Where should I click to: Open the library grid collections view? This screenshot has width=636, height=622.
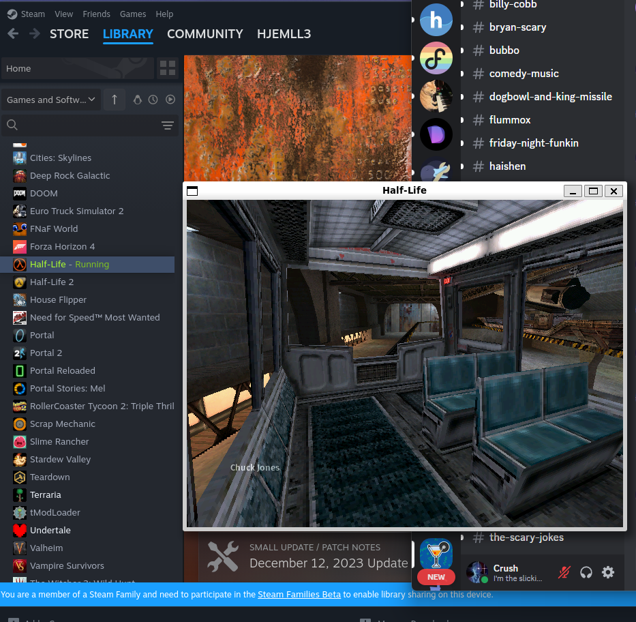pyautogui.click(x=168, y=68)
